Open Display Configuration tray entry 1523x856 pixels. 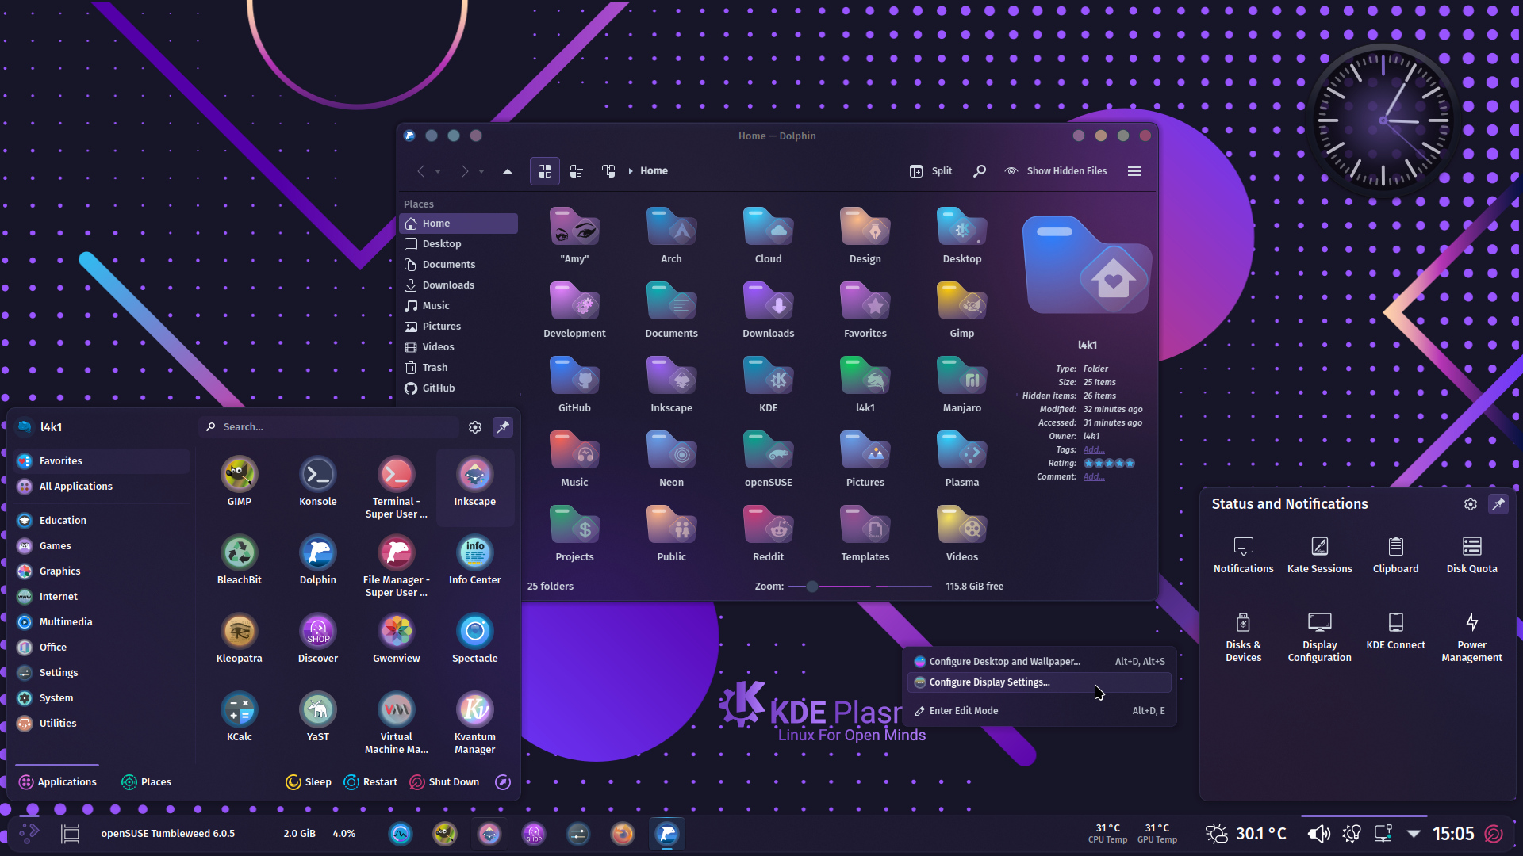(x=1320, y=637)
